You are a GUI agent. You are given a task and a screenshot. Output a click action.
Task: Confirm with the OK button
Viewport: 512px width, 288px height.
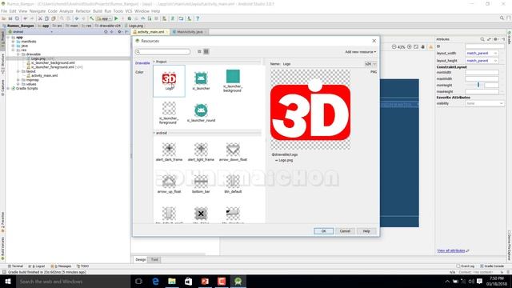[x=323, y=231]
